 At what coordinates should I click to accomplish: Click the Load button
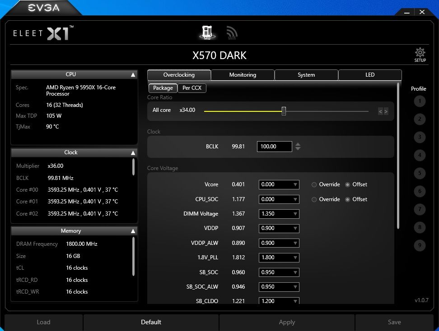[x=44, y=322]
